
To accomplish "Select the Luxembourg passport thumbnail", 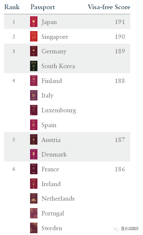I will pos(34,110).
